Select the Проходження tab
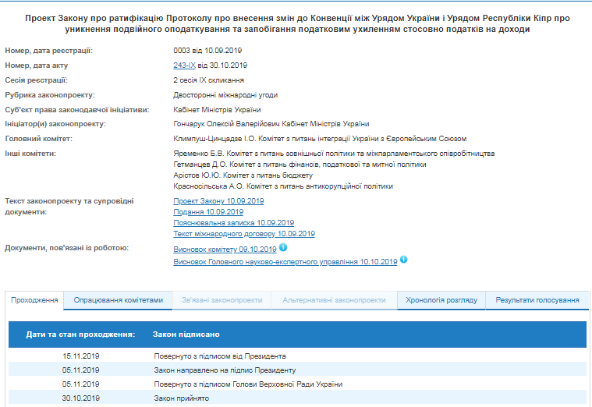 click(x=35, y=299)
